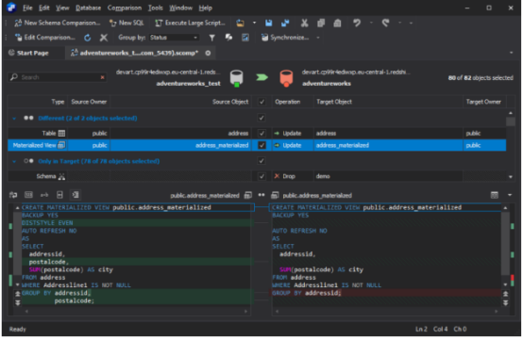Image resolution: width=523 pixels, height=339 pixels.
Task: Click the Undo arrow icon
Action: tap(357, 23)
